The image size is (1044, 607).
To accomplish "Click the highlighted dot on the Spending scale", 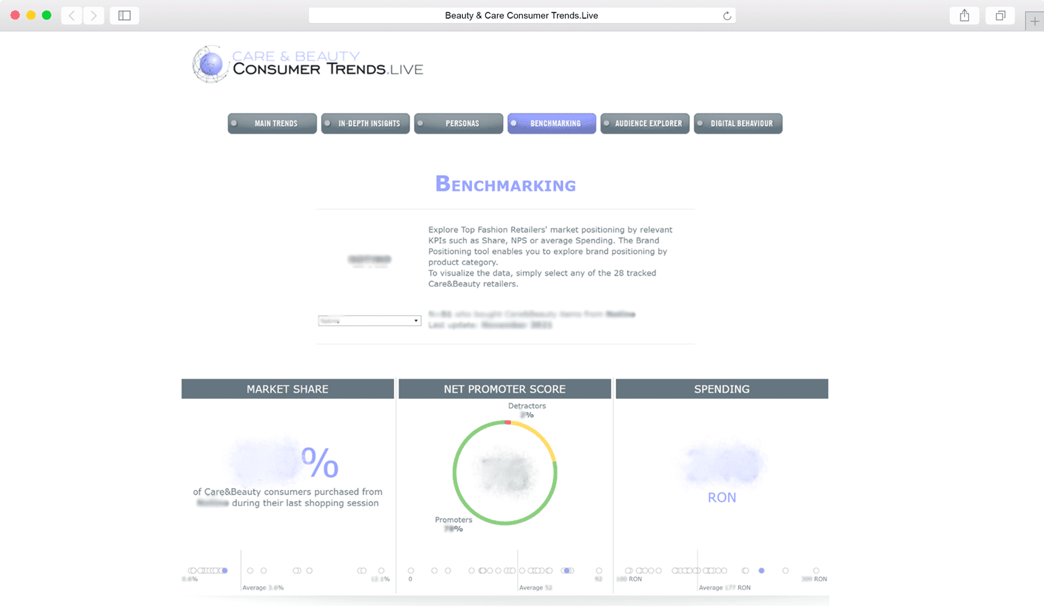I will pos(761,571).
